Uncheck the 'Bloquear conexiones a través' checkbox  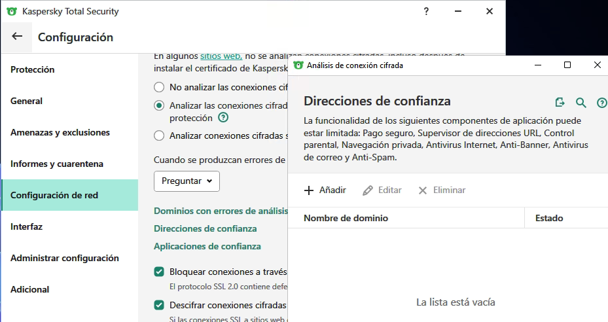(x=159, y=271)
